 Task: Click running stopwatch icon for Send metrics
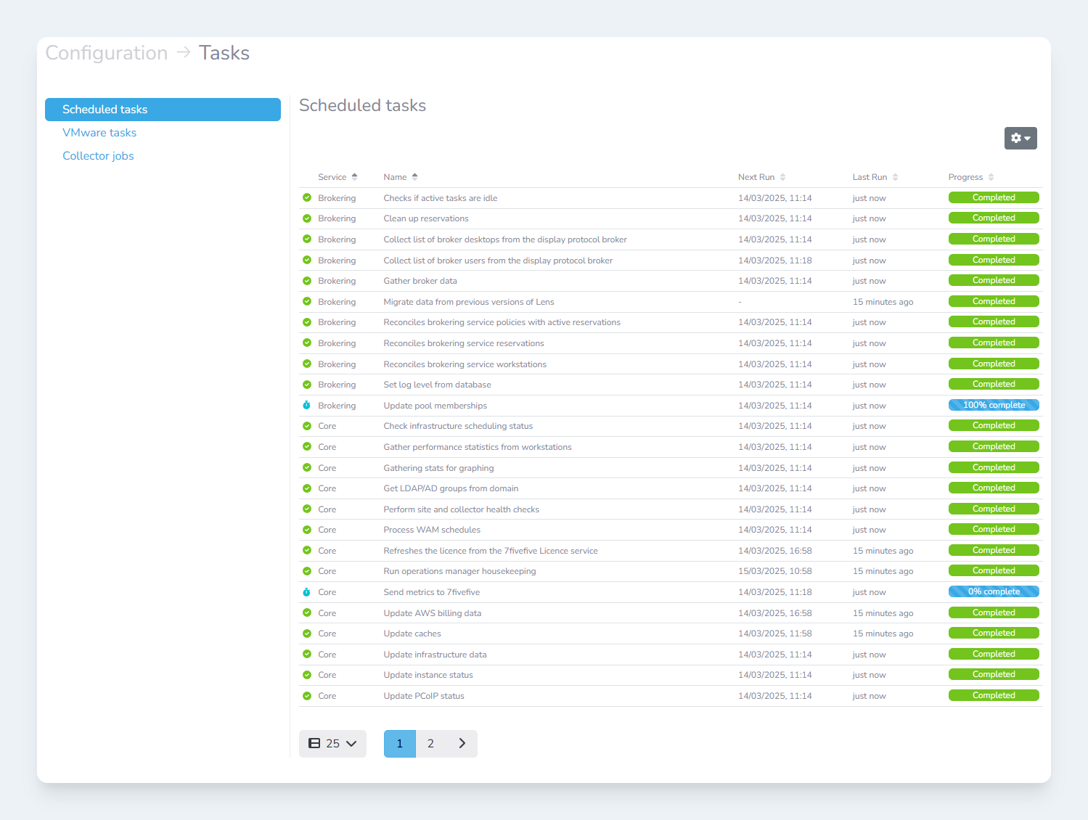pyautogui.click(x=307, y=592)
